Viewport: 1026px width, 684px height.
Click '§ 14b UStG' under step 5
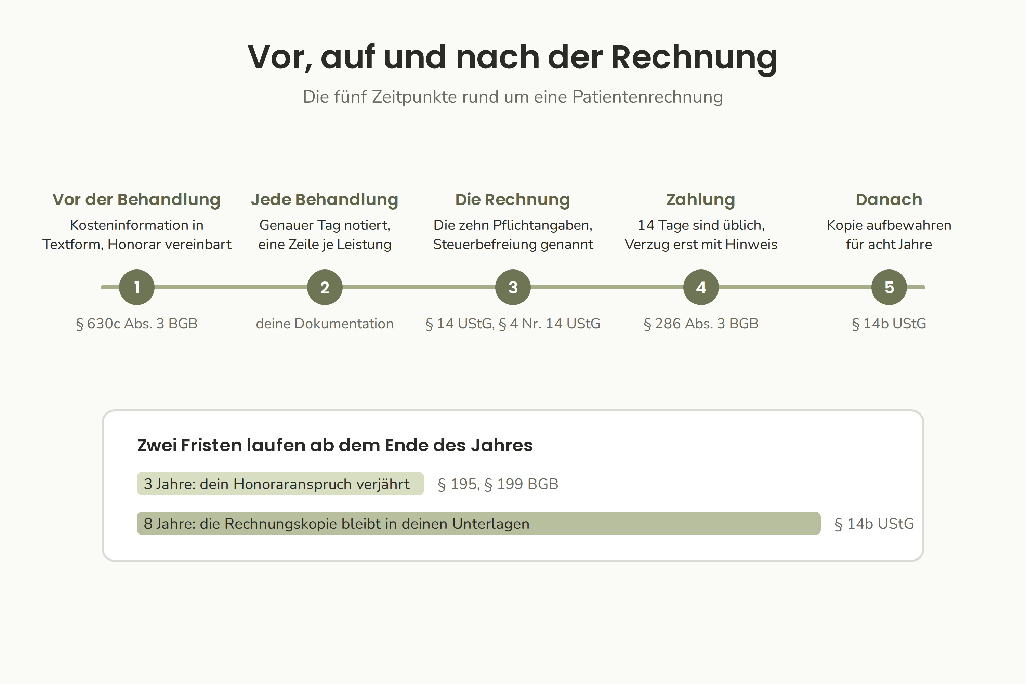889,324
